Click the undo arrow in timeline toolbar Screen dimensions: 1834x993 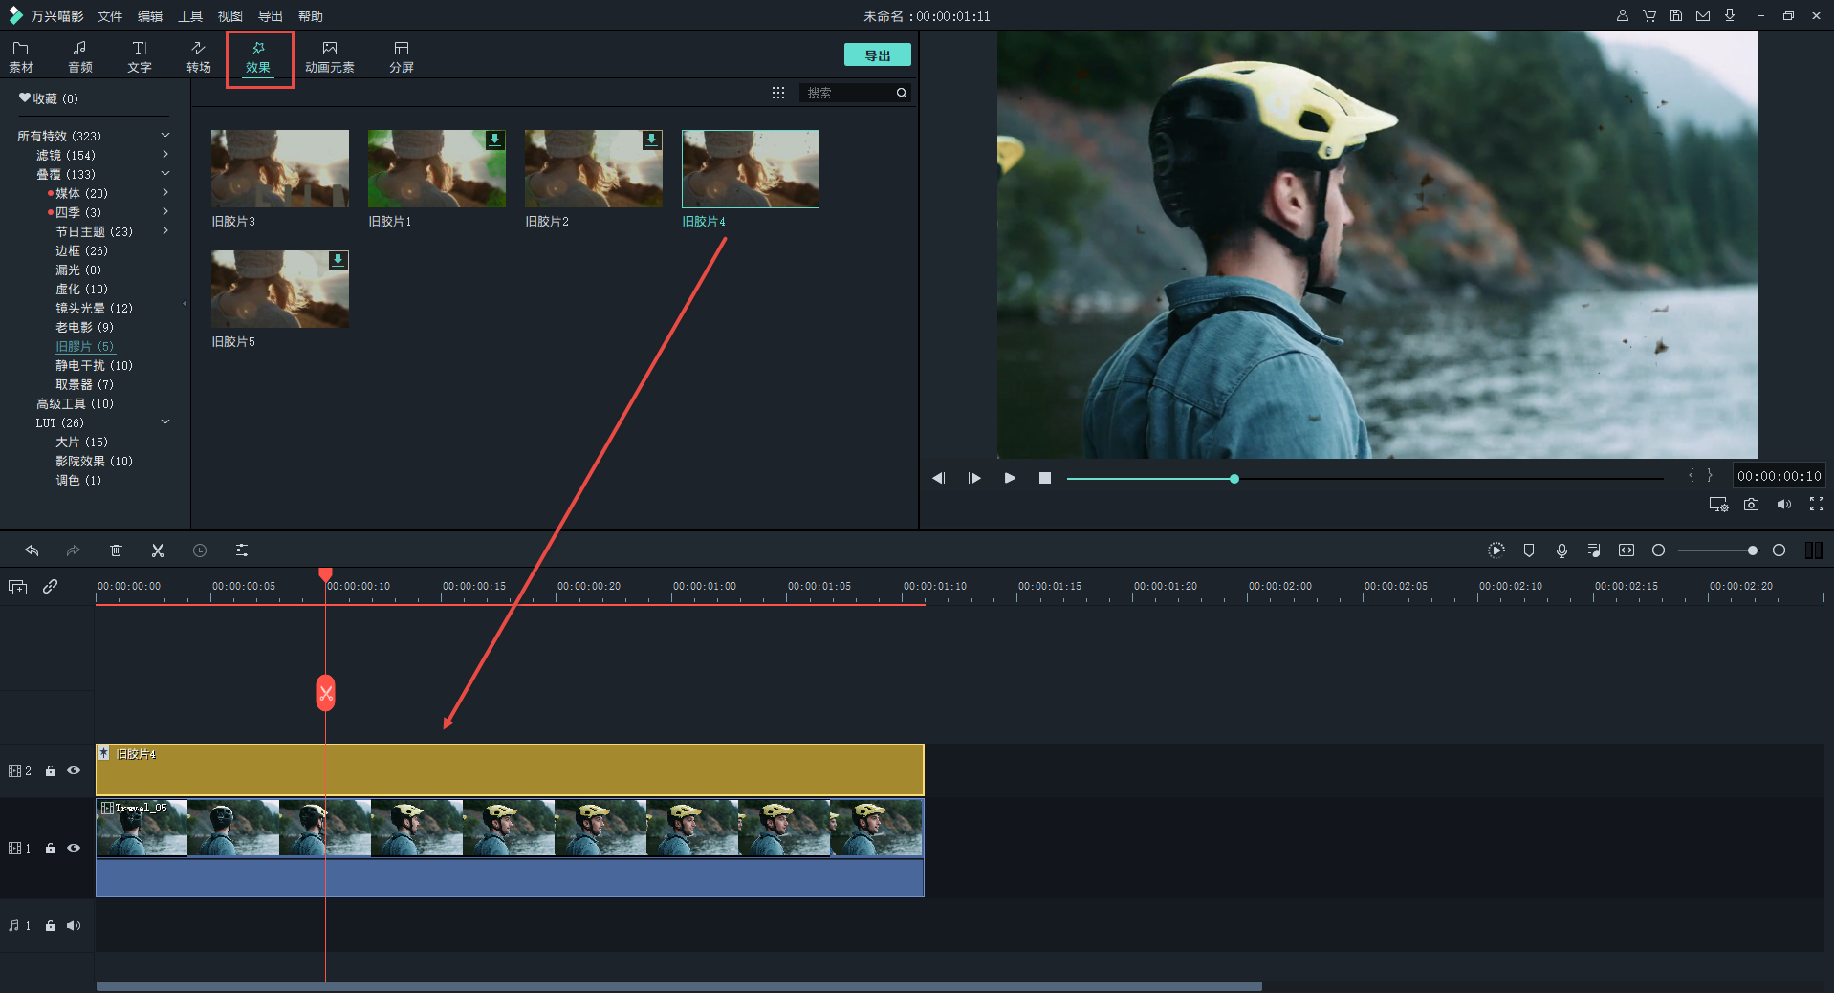click(32, 550)
